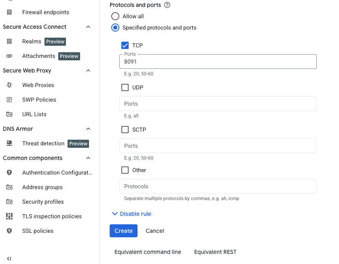Viewport: 339px width, 264px height.
Task: Open Web Proxies via its sidebar icon
Action: pyautogui.click(x=9, y=85)
